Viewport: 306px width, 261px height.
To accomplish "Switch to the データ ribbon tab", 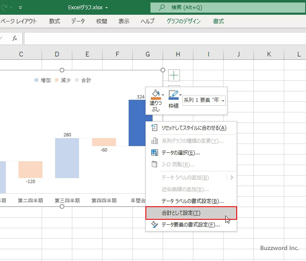I will (x=78, y=21).
